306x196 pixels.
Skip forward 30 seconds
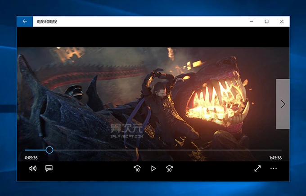tap(169, 169)
